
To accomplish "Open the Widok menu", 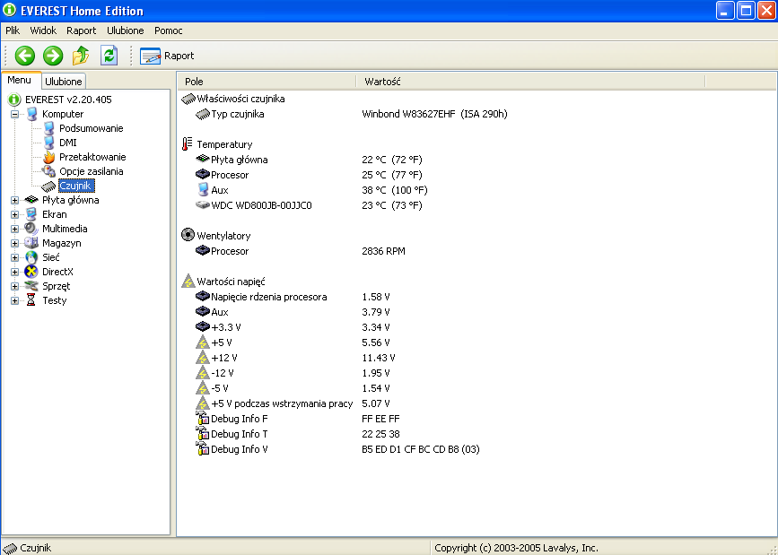I will 43,30.
